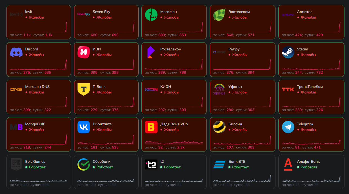Select the complaint graph on Уфанет card
The height and width of the screenshot is (194, 349).
pyautogui.click(x=243, y=102)
